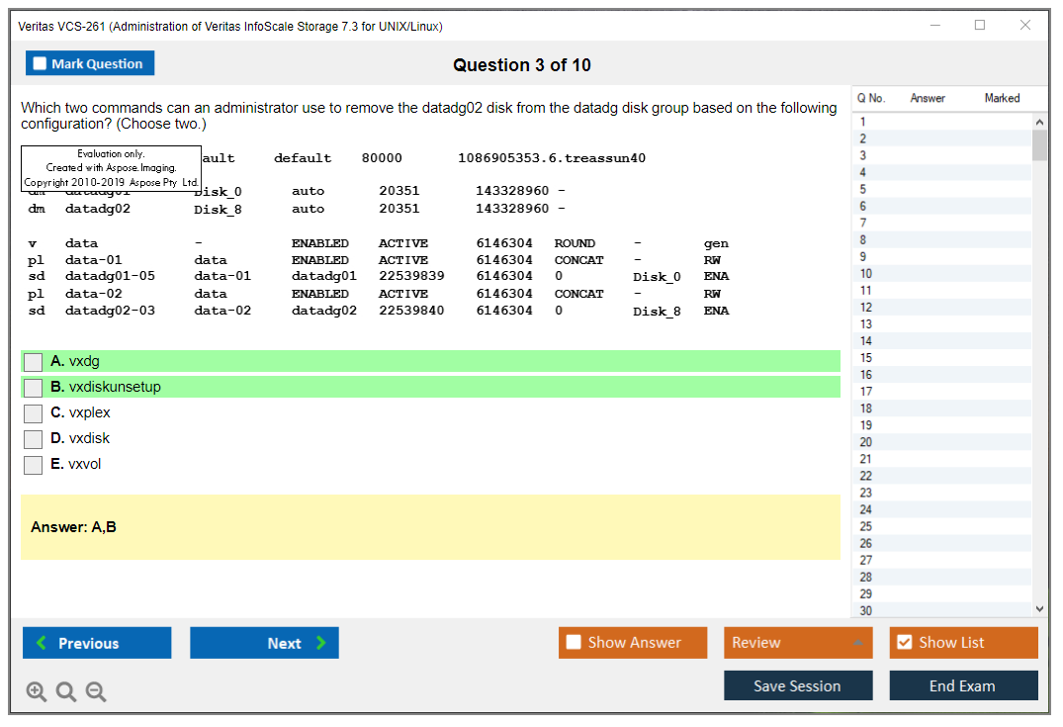Tick the option C. vxplex checkbox
The image size is (1063, 727).
(x=34, y=413)
